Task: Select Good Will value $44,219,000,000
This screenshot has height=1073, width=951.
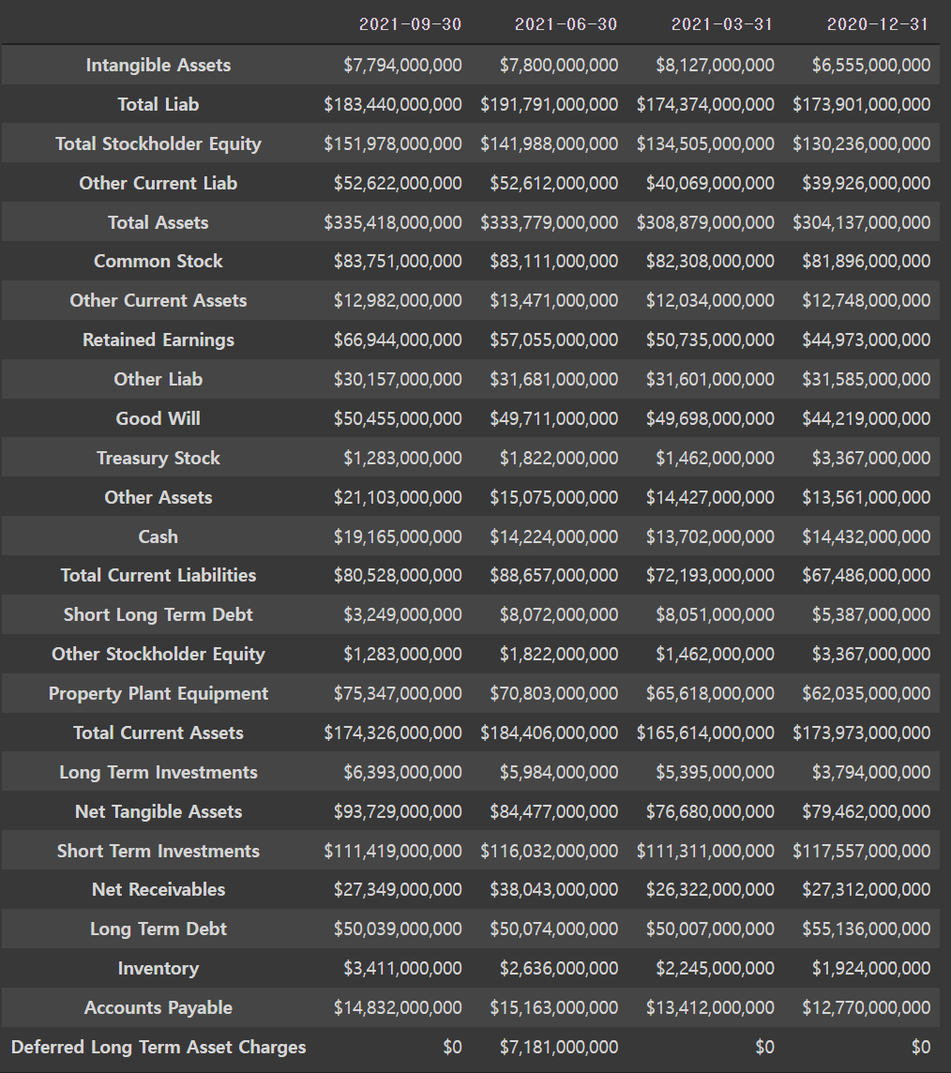Action: pyautogui.click(x=867, y=418)
